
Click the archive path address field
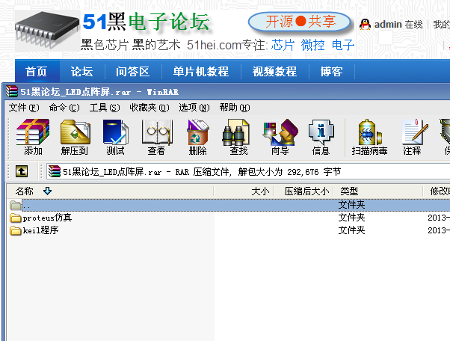point(248,171)
